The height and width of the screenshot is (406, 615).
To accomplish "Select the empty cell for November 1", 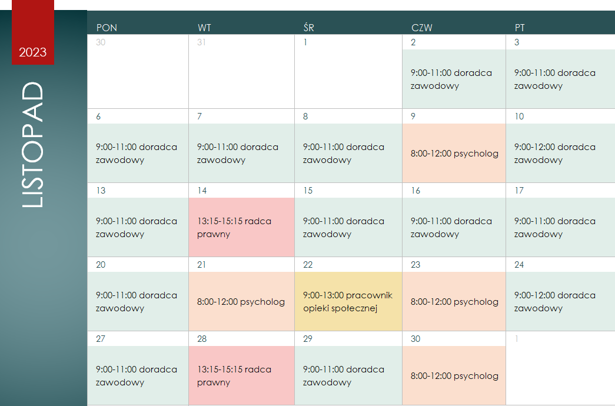I will point(348,71).
